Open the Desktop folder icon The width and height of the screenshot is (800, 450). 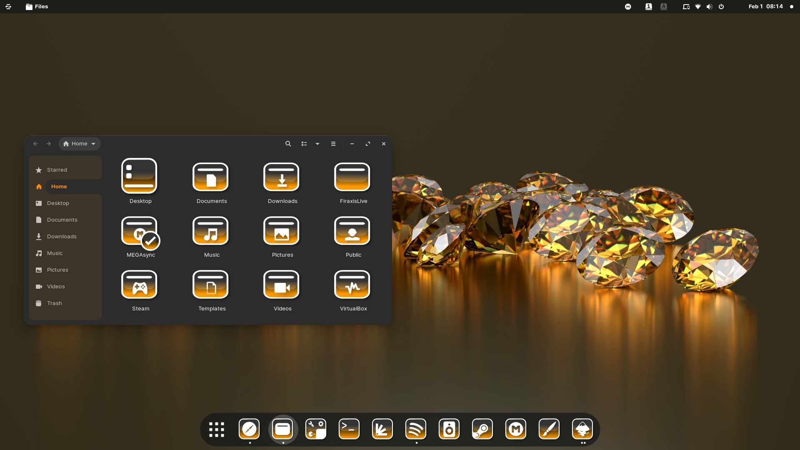point(139,176)
